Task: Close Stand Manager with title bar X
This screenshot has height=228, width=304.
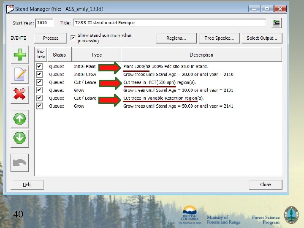Action: (280, 9)
